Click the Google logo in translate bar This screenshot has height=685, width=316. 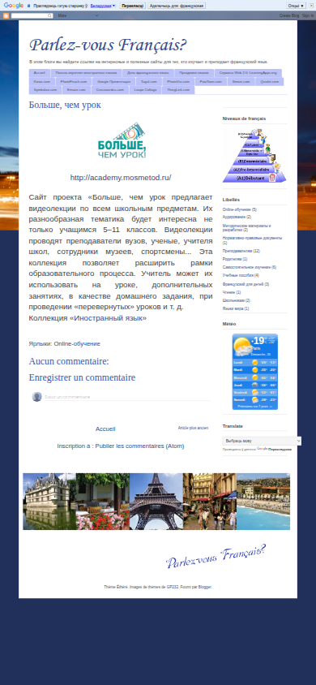pyautogui.click(x=14, y=5)
